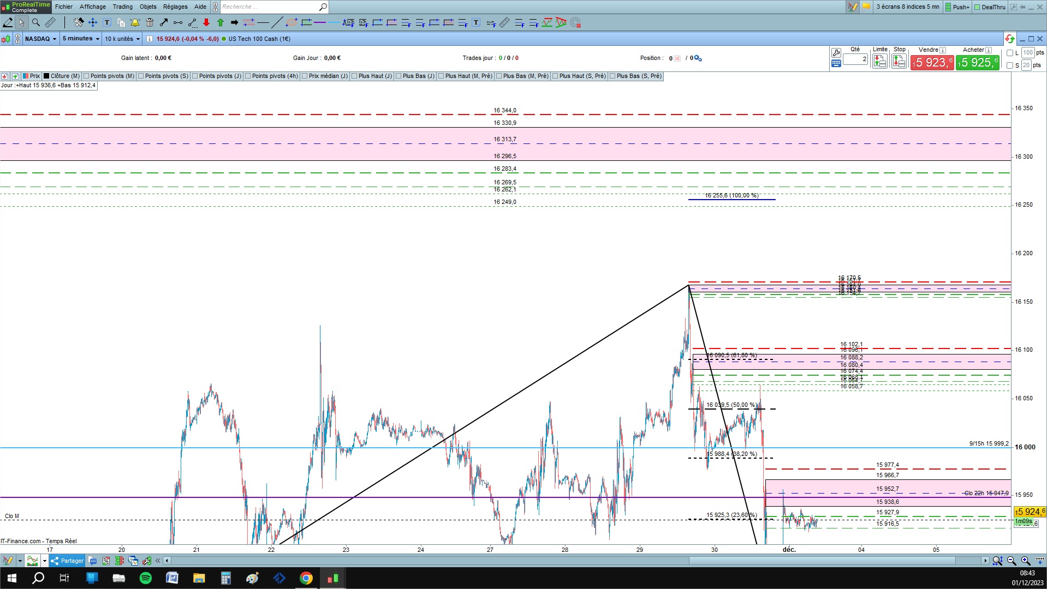Open the chat bubble icon in bottom toolbar
Viewport: 1047px width, 589px height.
coord(93,561)
